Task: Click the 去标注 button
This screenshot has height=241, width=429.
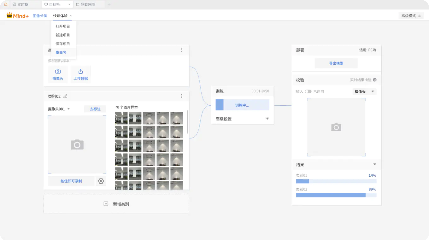Action: click(95, 109)
